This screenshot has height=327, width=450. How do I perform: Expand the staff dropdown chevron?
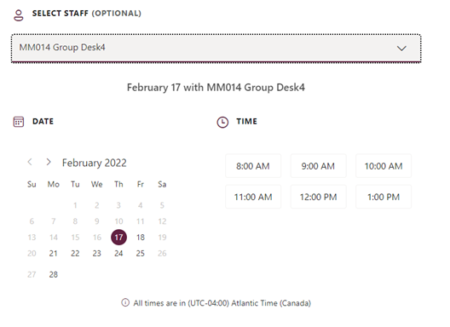(401, 49)
